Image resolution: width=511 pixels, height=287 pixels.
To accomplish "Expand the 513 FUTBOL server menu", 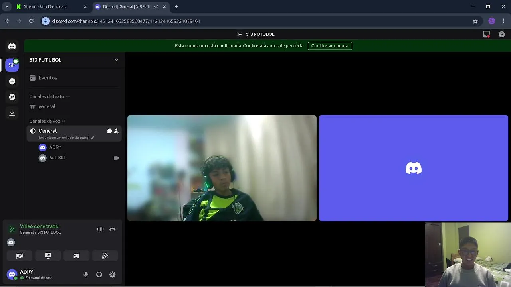I will pos(74,60).
